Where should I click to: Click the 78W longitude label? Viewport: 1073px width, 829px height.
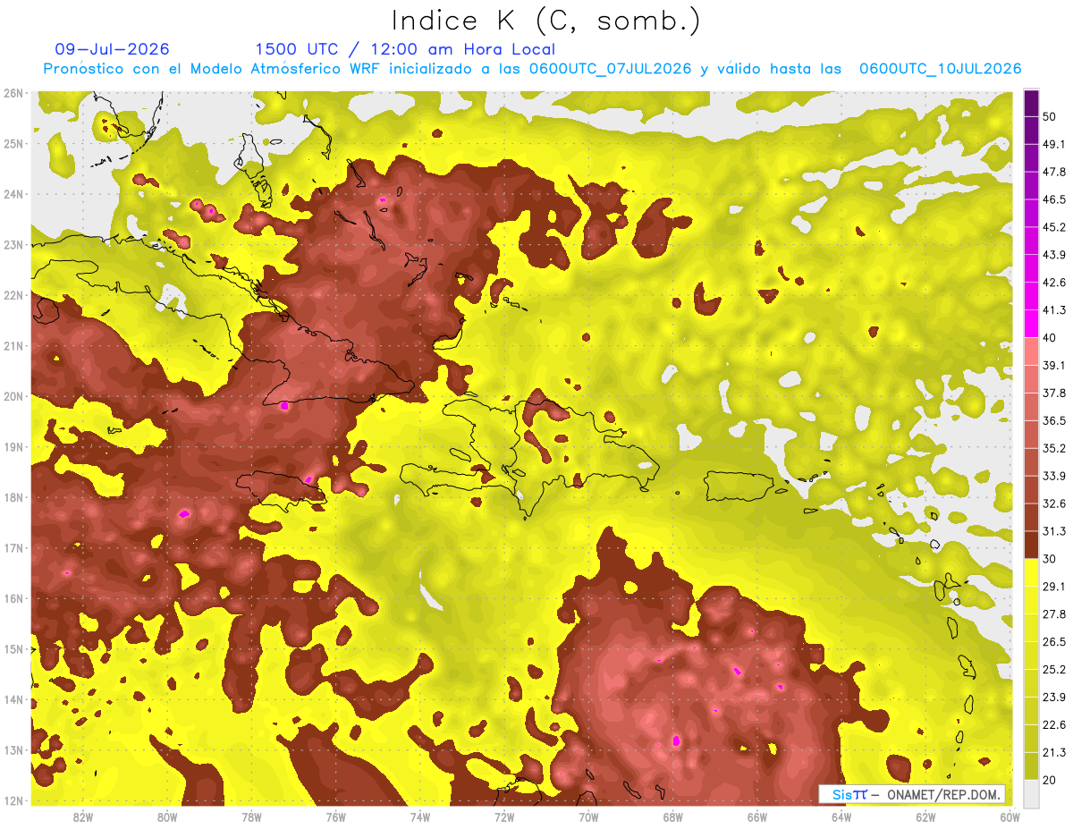point(251,816)
